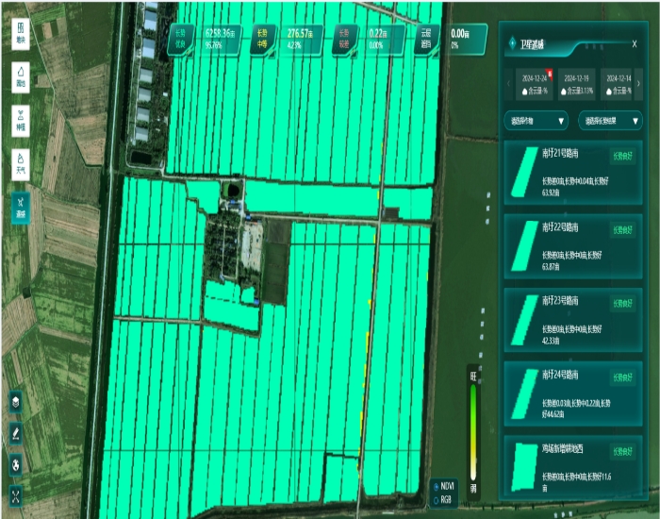
Task: Click the 长势中等 statistic badge
Action: click(x=266, y=38)
